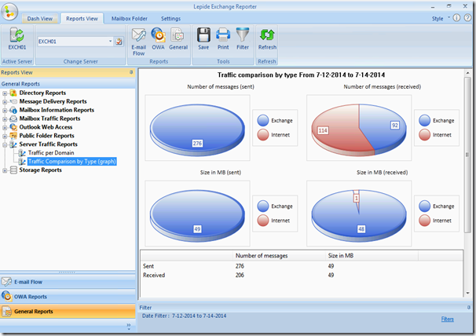This screenshot has width=476, height=336.
Task: Click the 276 sent messages pie chart
Action: click(197, 130)
